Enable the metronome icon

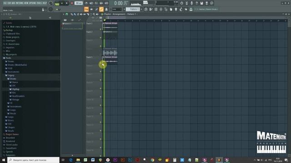pyautogui.click(x=86, y=3)
